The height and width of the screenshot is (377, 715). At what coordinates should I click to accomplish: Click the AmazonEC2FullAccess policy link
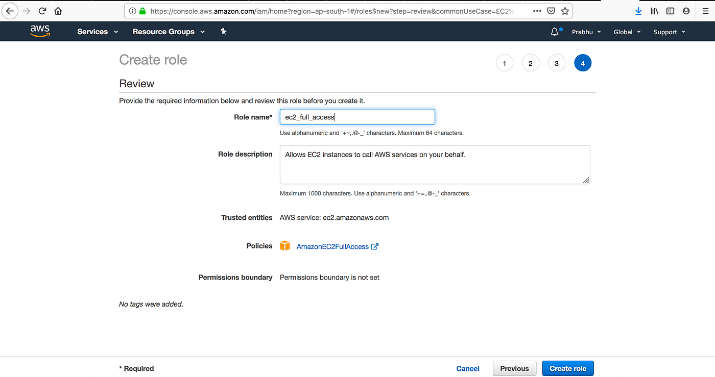click(x=332, y=246)
